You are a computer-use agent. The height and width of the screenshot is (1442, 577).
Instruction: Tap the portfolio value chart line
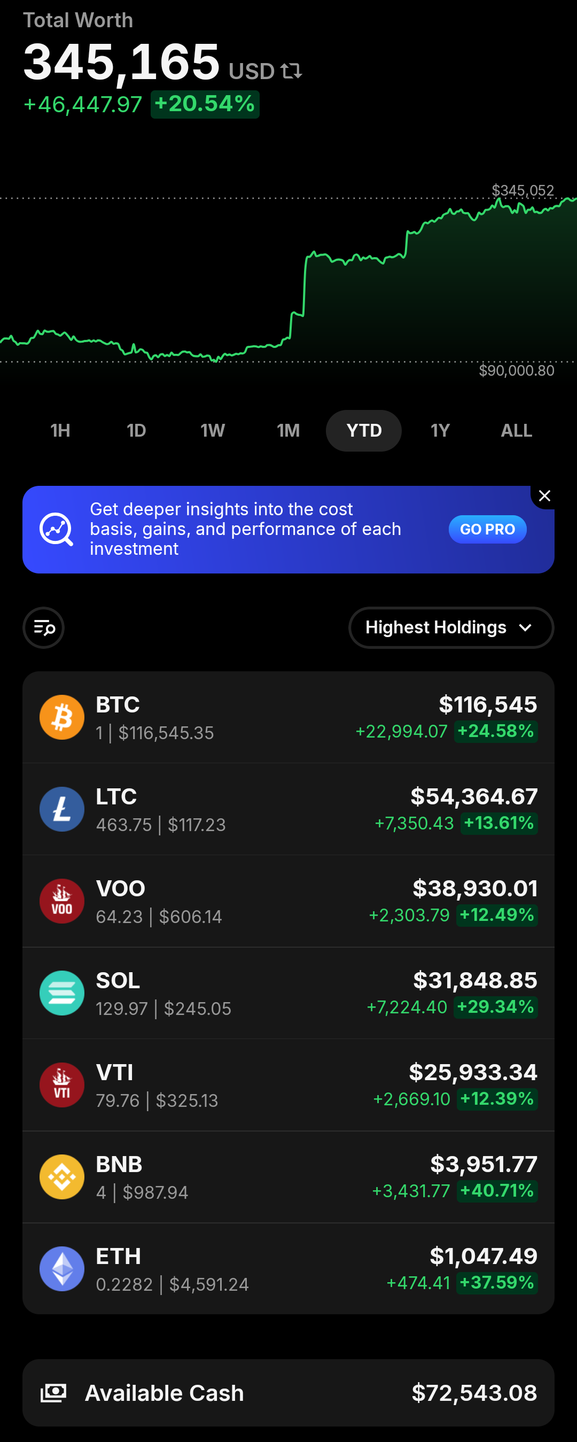pyautogui.click(x=288, y=280)
